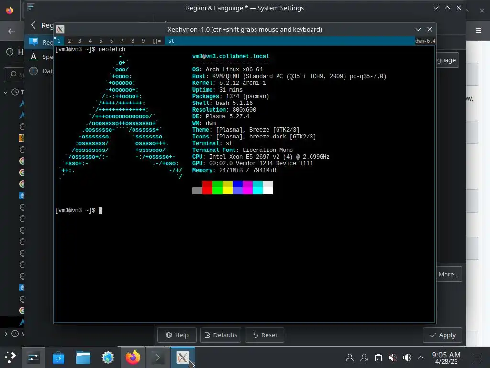490x368 pixels.
Task: Select the Spell Check 'A' sidebar icon
Action: coord(33,57)
